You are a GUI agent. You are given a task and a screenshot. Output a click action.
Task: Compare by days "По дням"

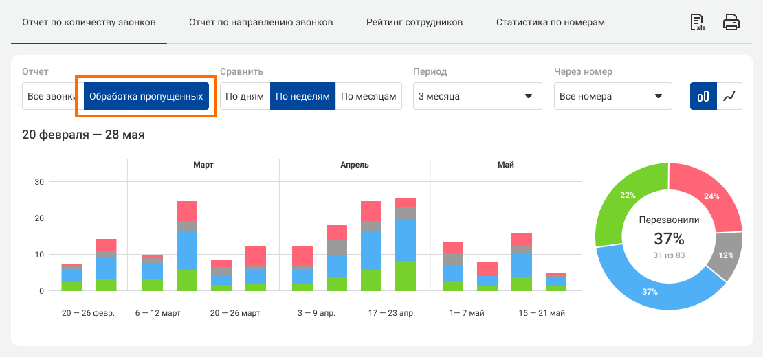(245, 97)
